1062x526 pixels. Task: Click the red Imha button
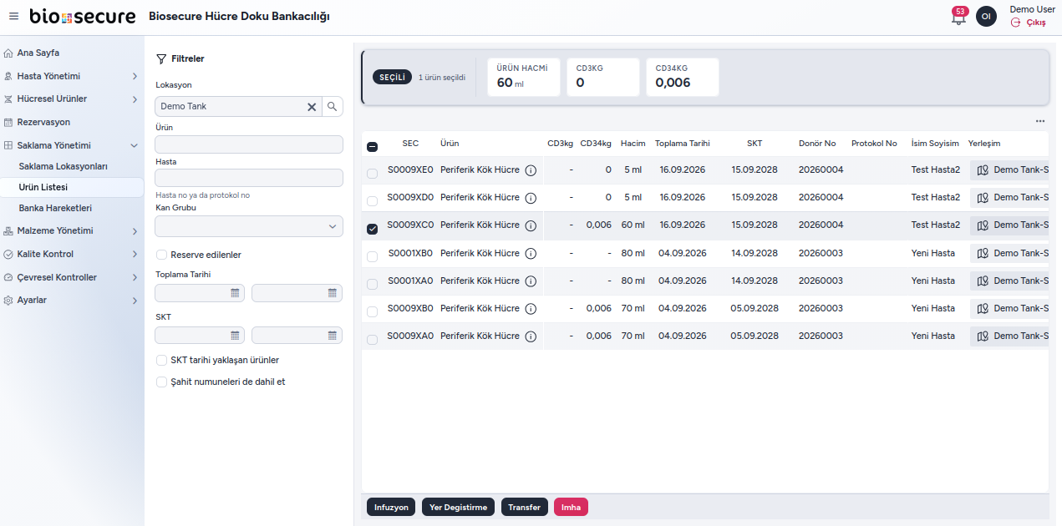571,507
